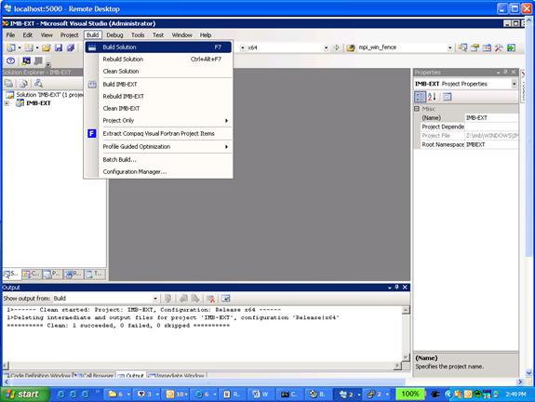Image resolution: width=535 pixels, height=402 pixels.
Task: Open the Debug menu
Action: (x=114, y=34)
